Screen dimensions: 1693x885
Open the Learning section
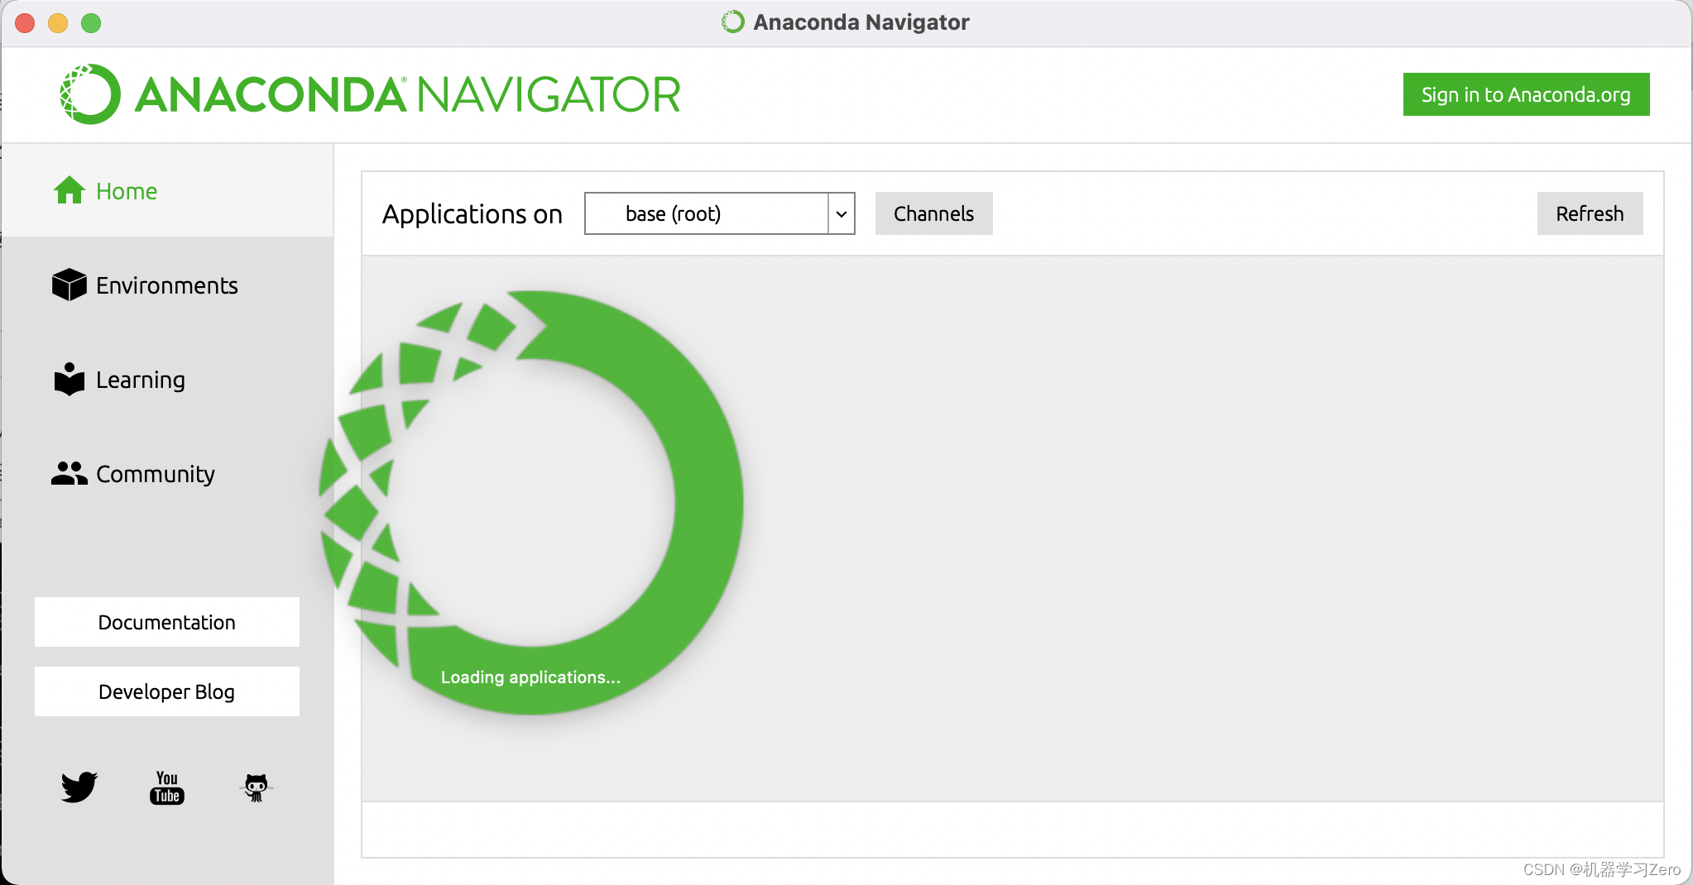click(x=167, y=380)
